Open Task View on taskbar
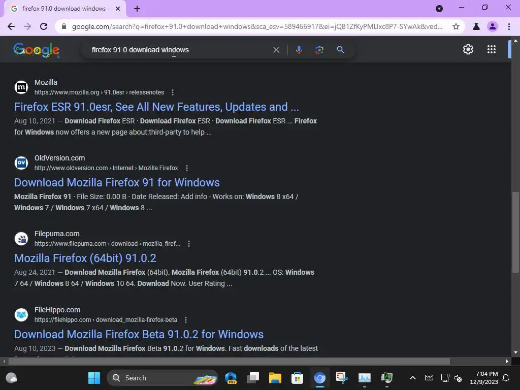 tap(253, 378)
